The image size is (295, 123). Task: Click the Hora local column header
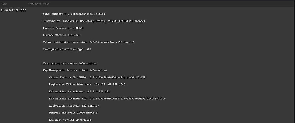pyautogui.click(x=34, y=4)
